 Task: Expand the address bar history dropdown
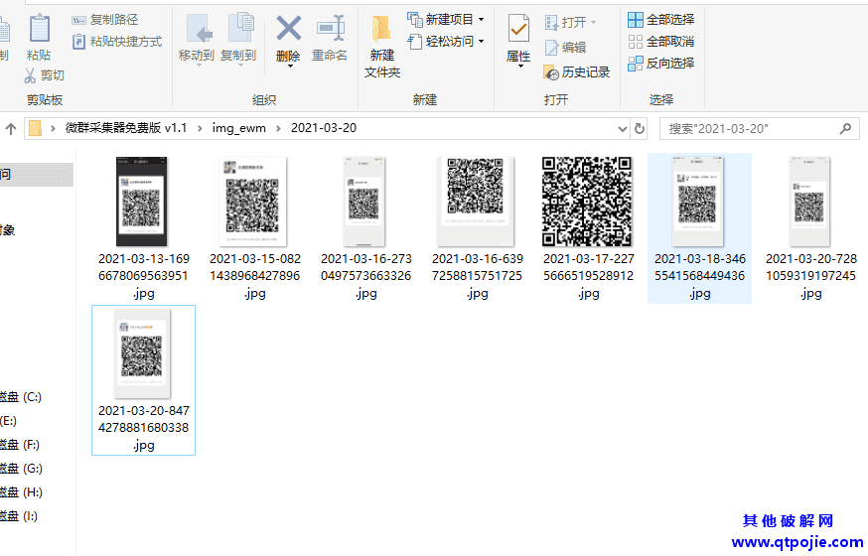click(x=623, y=129)
